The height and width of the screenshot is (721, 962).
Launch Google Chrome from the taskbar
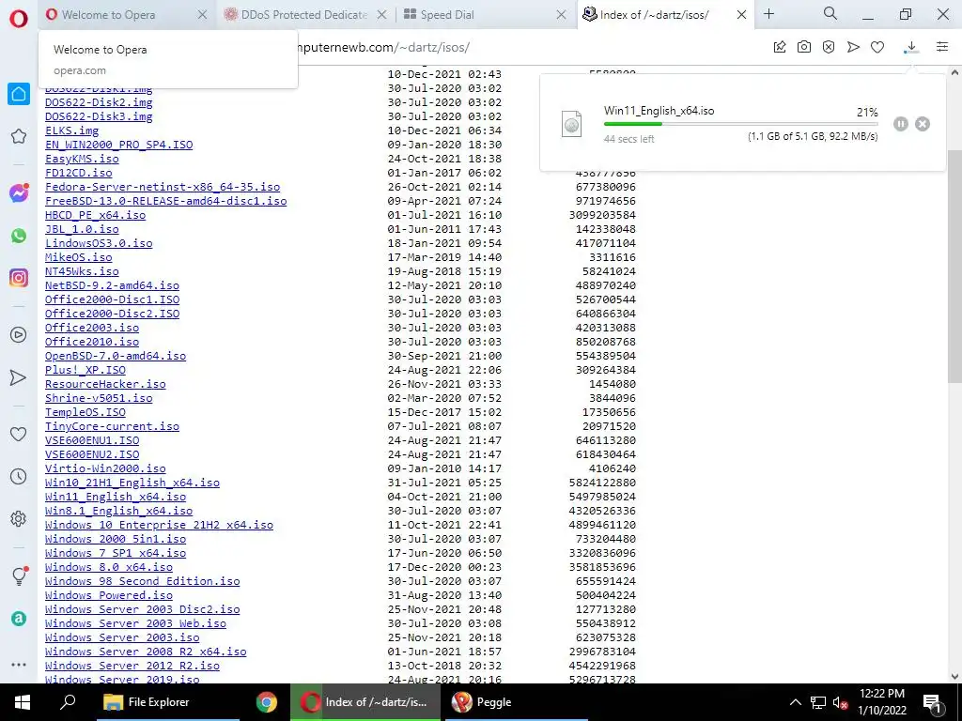(x=266, y=702)
